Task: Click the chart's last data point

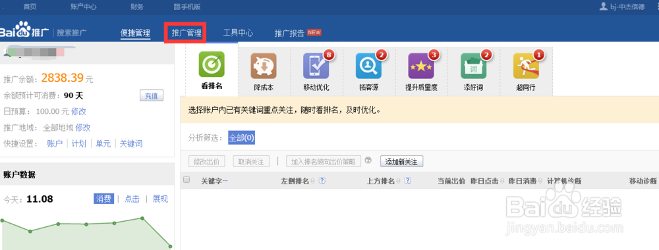Action: point(171,246)
